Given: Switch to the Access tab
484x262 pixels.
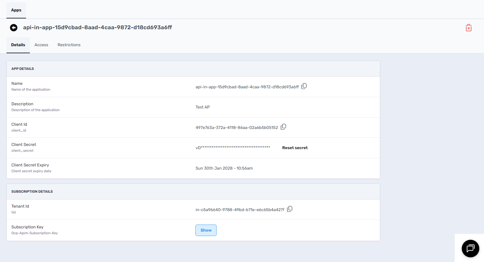Looking at the screenshot, I should tap(41, 45).
